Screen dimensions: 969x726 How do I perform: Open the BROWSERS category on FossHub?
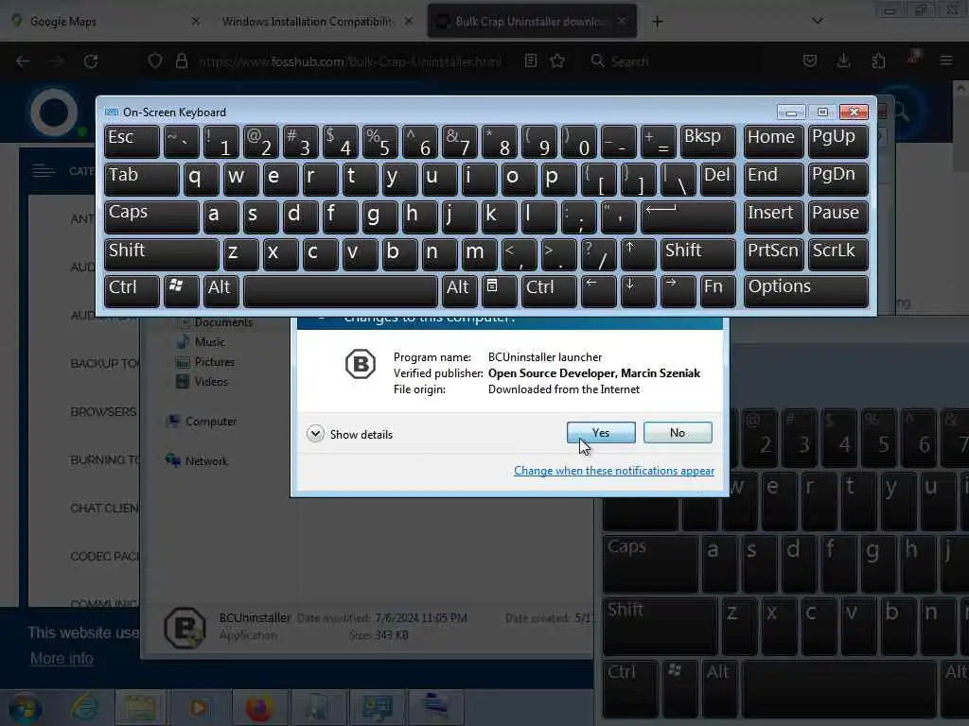pyautogui.click(x=104, y=412)
